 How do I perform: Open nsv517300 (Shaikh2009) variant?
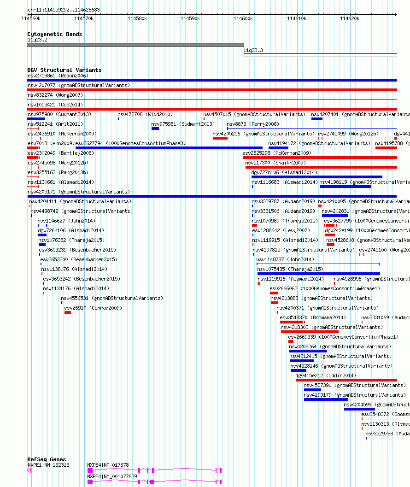[x=275, y=162]
